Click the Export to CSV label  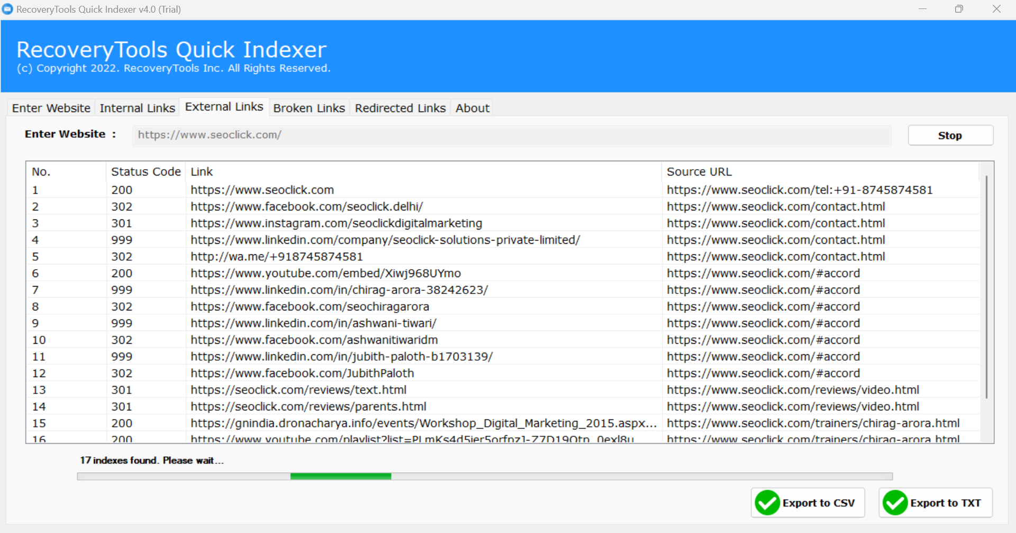point(819,503)
